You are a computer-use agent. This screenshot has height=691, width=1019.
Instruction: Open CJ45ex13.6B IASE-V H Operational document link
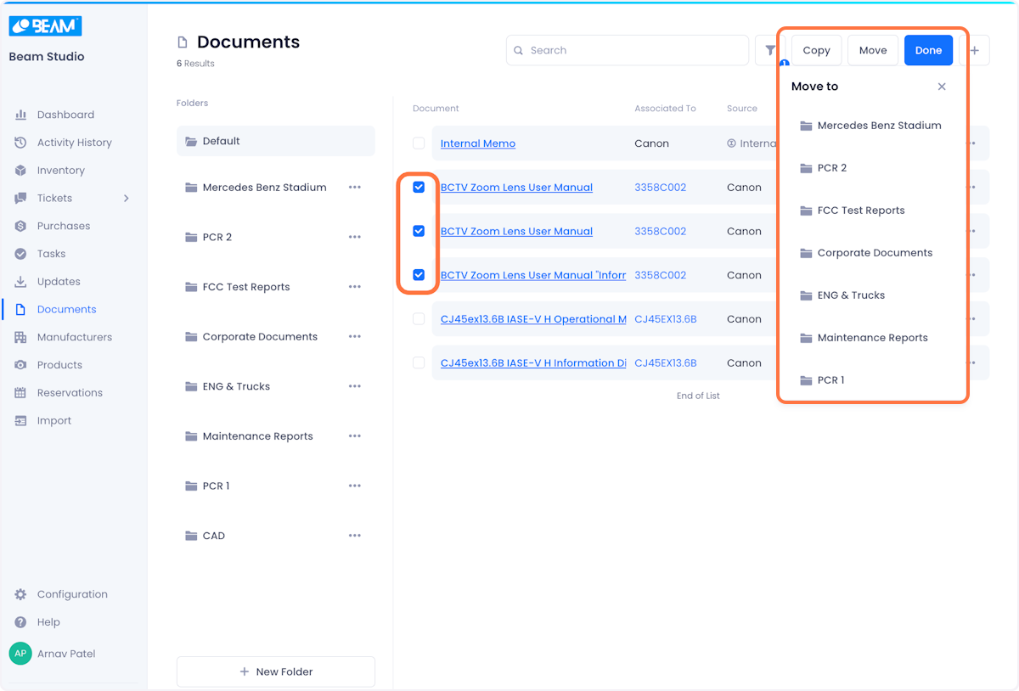[533, 319]
